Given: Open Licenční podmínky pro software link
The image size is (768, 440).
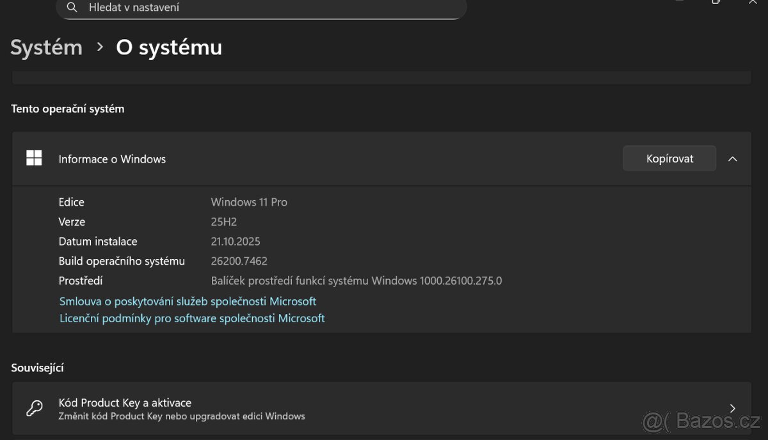Looking at the screenshot, I should [192, 318].
